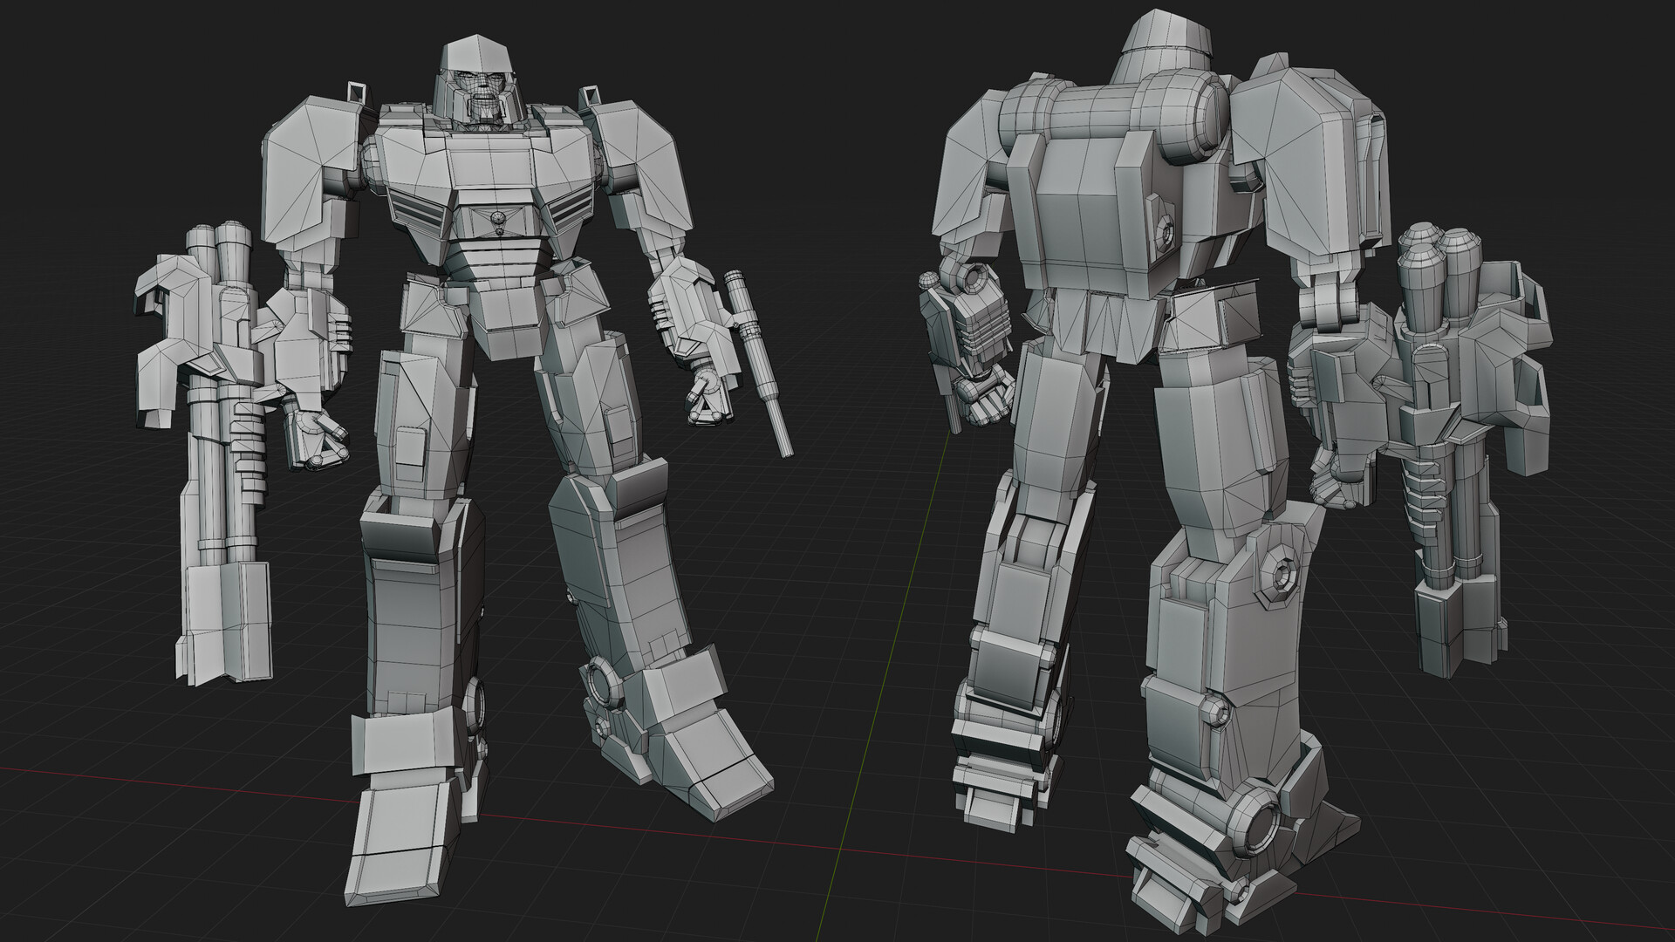Select the circular chest emblem on front robot

[x=496, y=218]
